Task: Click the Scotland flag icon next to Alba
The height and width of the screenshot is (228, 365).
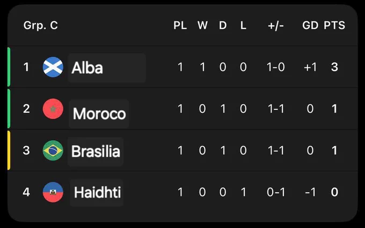Action: tap(53, 67)
